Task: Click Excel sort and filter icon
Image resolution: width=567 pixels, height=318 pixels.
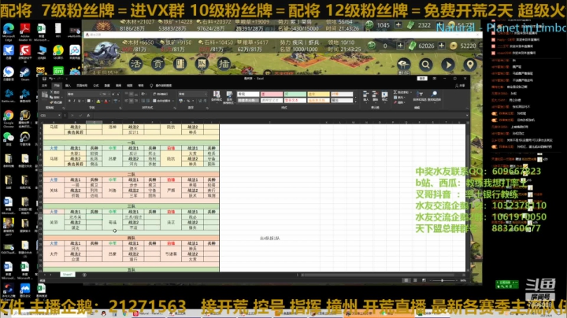Action: click(x=420, y=96)
